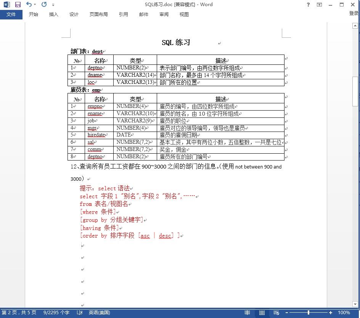Click cell VARCHAR2(14)
Screen dimensions: 360x318
[135, 75]
